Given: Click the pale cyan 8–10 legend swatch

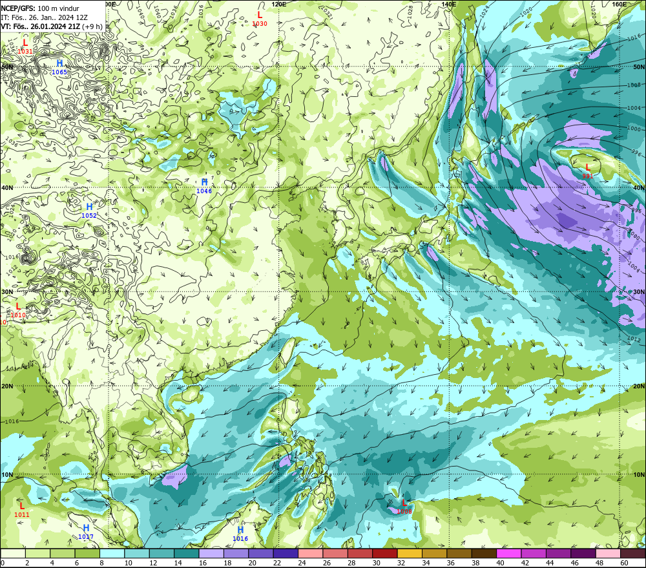Looking at the screenshot, I should tap(112, 553).
